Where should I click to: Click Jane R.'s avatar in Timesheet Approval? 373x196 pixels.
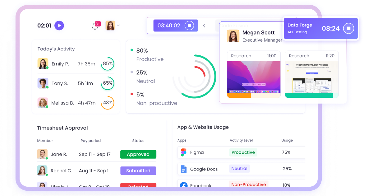(x=42, y=154)
